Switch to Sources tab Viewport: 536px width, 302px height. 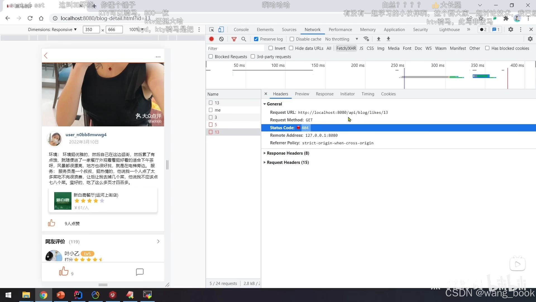point(289,30)
